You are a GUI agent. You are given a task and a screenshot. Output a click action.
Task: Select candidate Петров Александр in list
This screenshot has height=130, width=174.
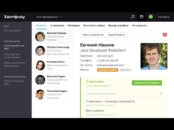pyautogui.click(x=53, y=51)
